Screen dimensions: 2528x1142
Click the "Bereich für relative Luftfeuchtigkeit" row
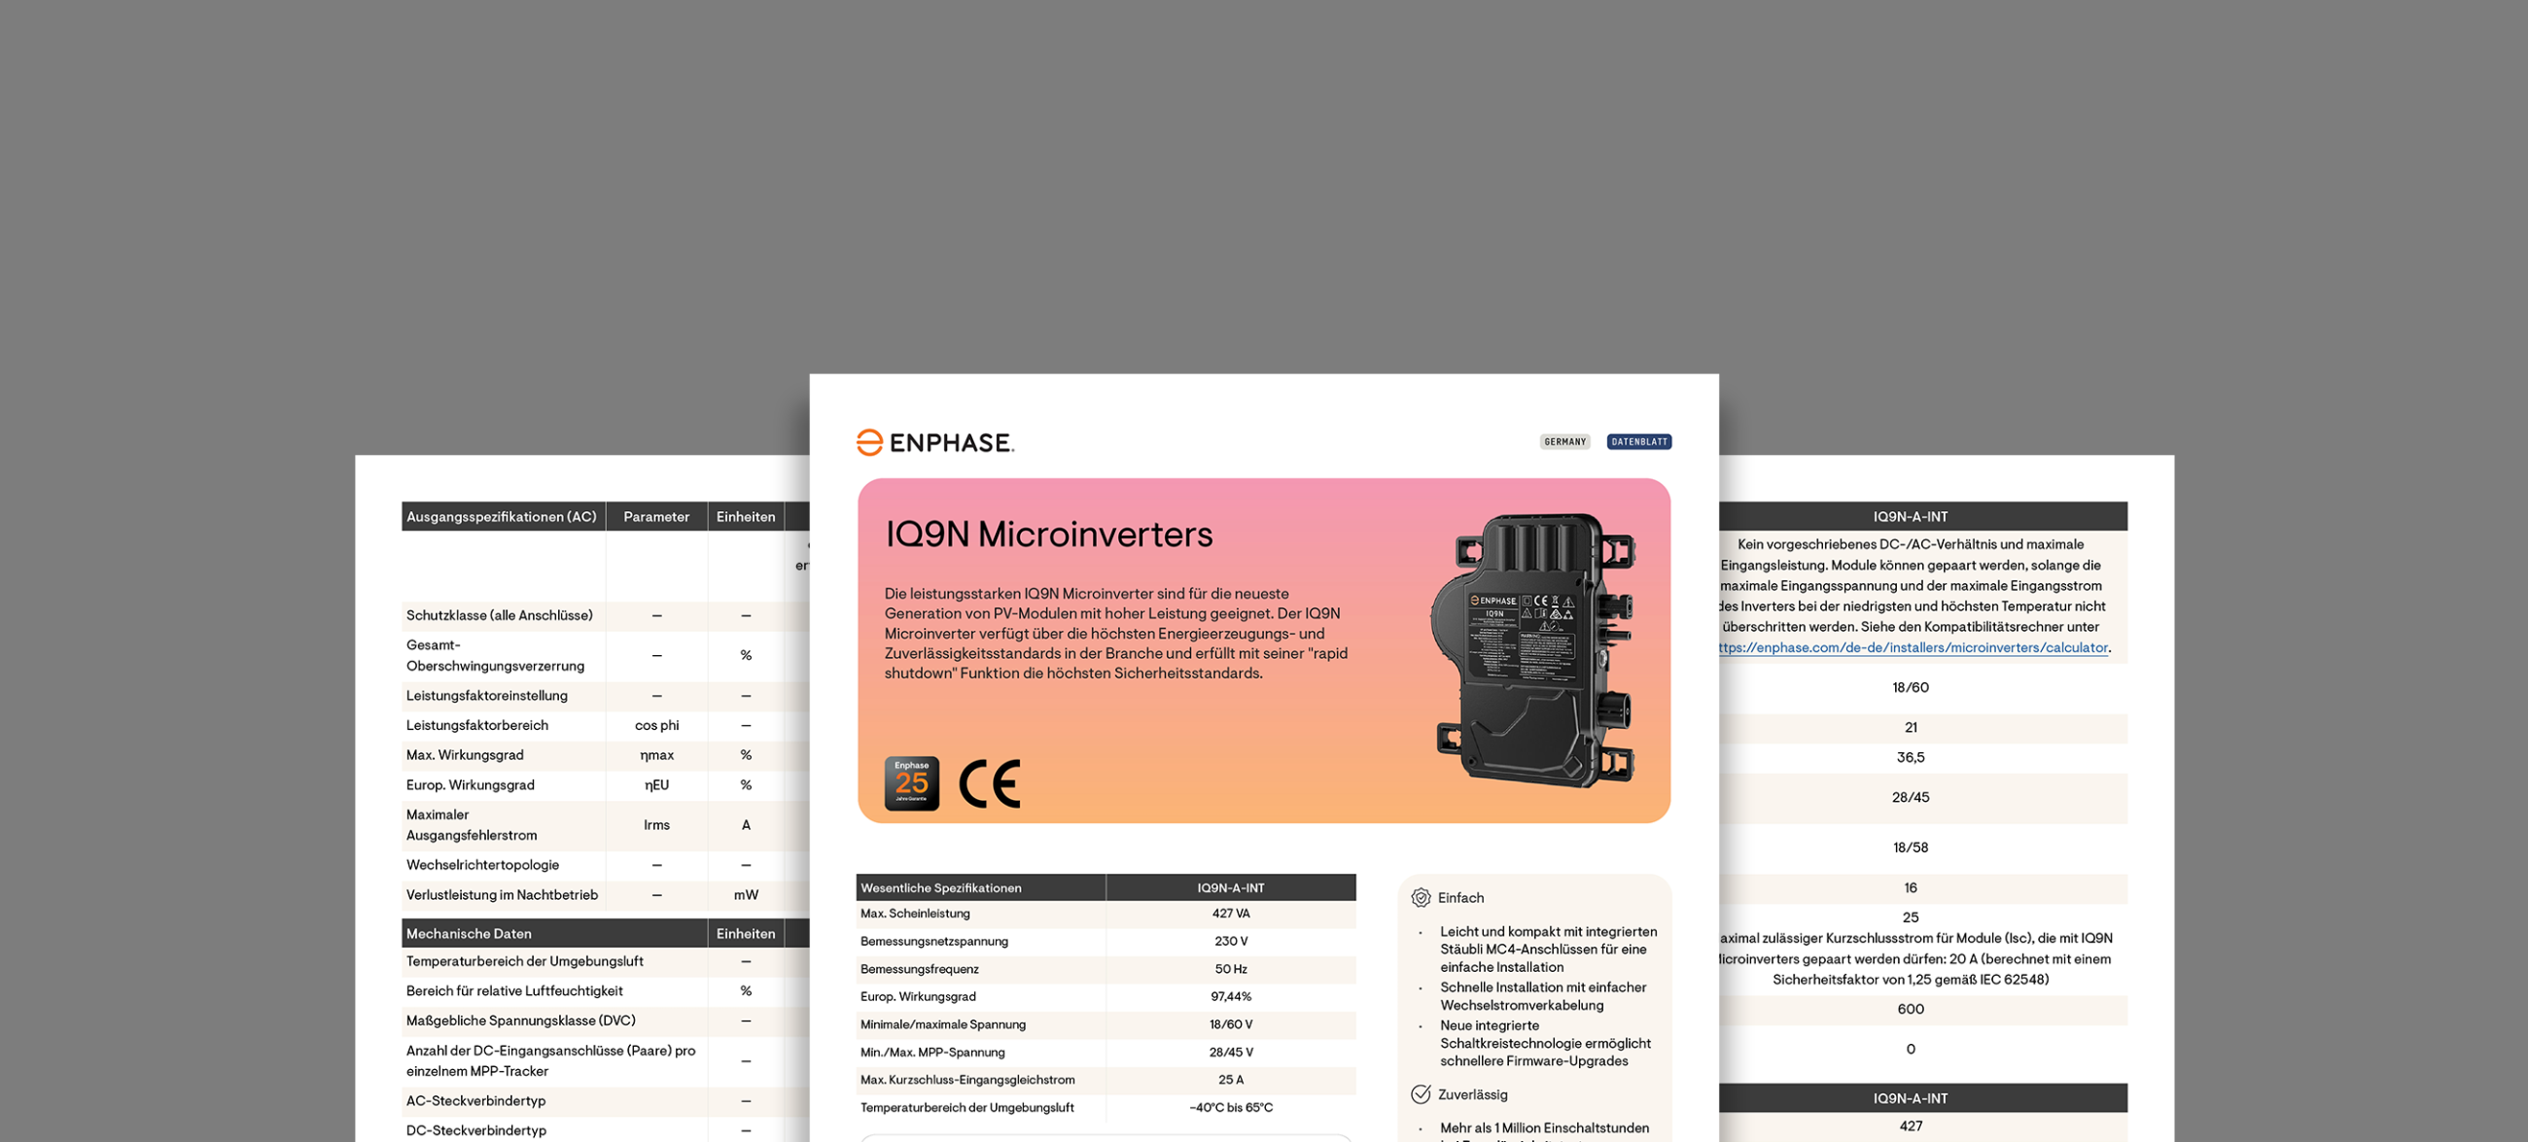pyautogui.click(x=605, y=991)
